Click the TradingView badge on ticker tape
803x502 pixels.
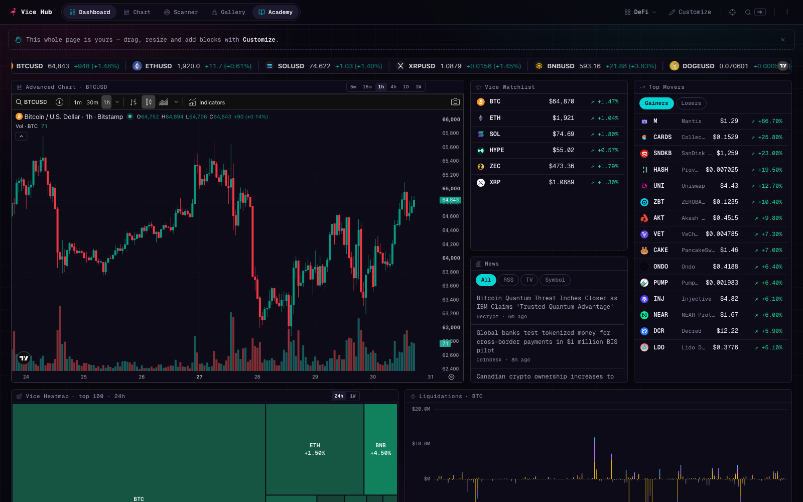[783, 66]
